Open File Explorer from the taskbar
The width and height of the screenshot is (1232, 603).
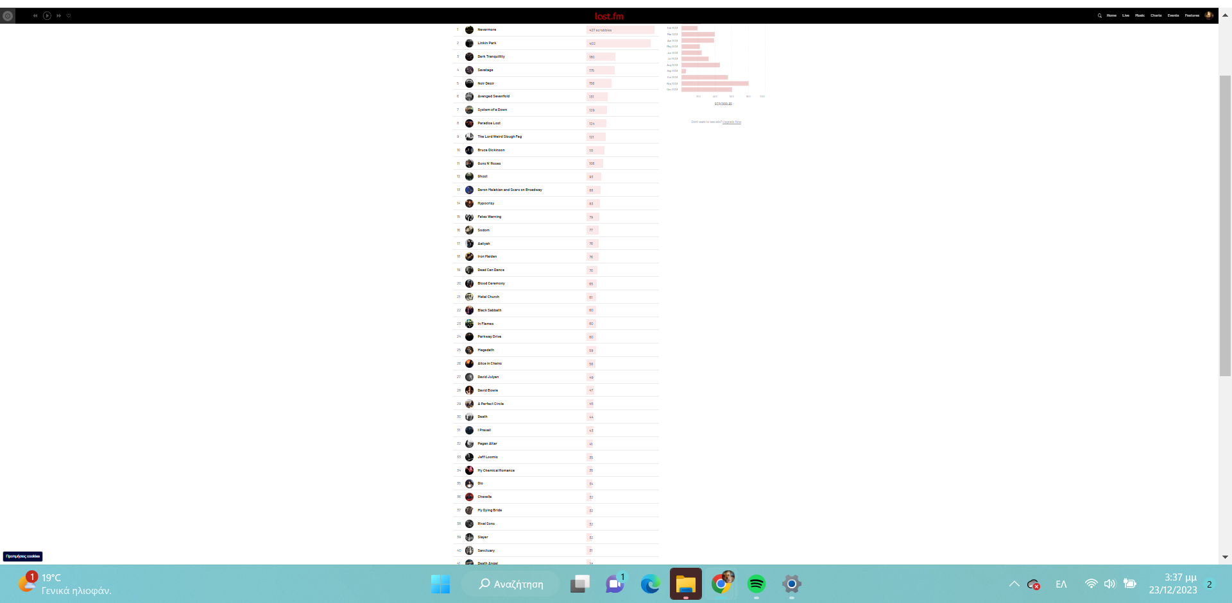click(686, 584)
